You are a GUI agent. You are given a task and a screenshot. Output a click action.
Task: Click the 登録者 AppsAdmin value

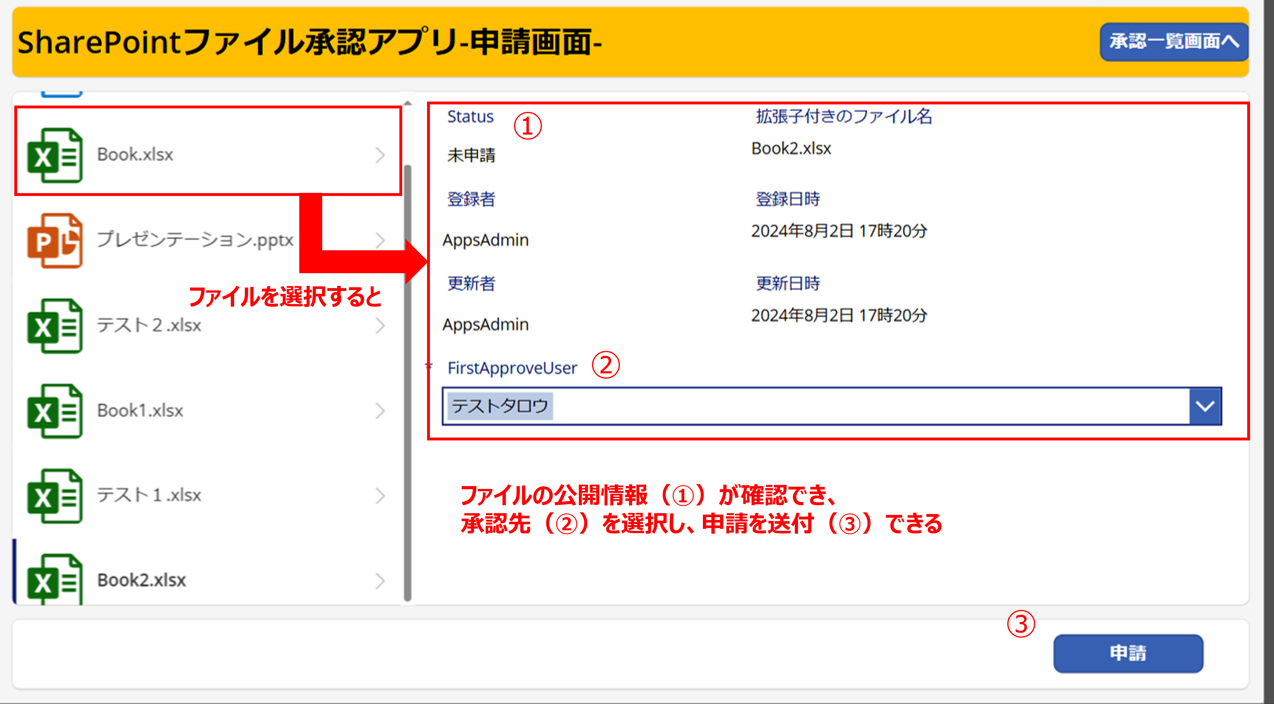click(x=486, y=240)
